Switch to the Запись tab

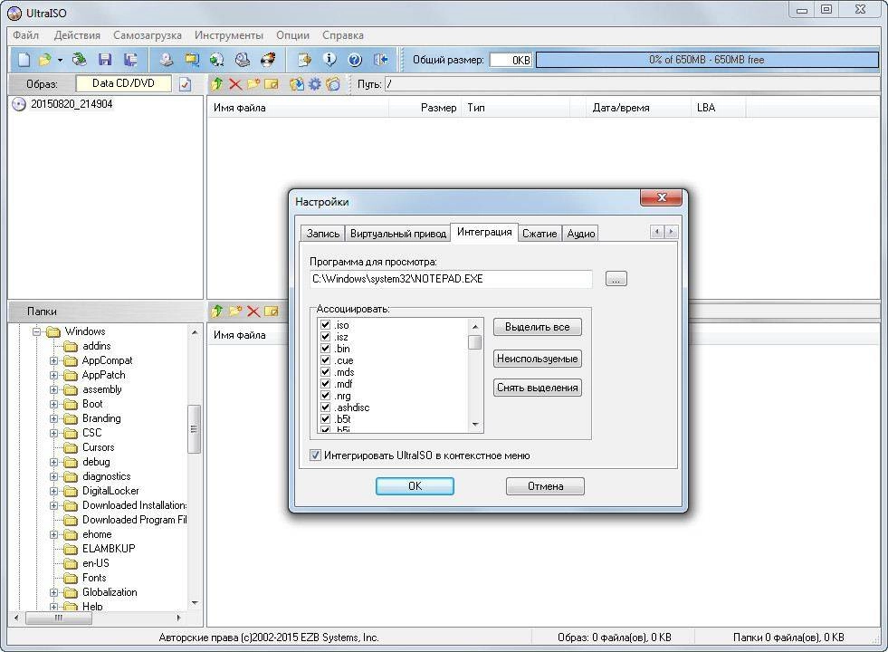pos(323,234)
